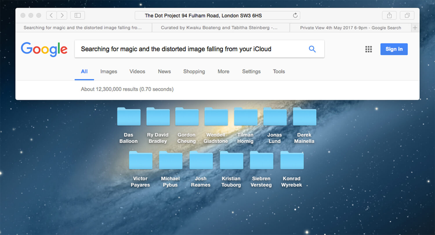Select the 'Private View 4th May 2017' tab
Screen dimensions: 435x235
tap(350, 28)
